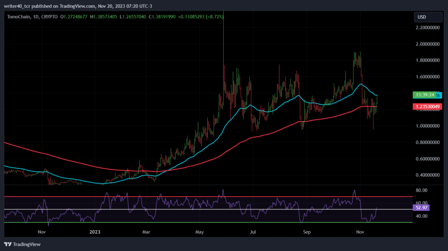Click the 1.00000000 price axis label
The image size is (448, 251).
[x=428, y=126]
